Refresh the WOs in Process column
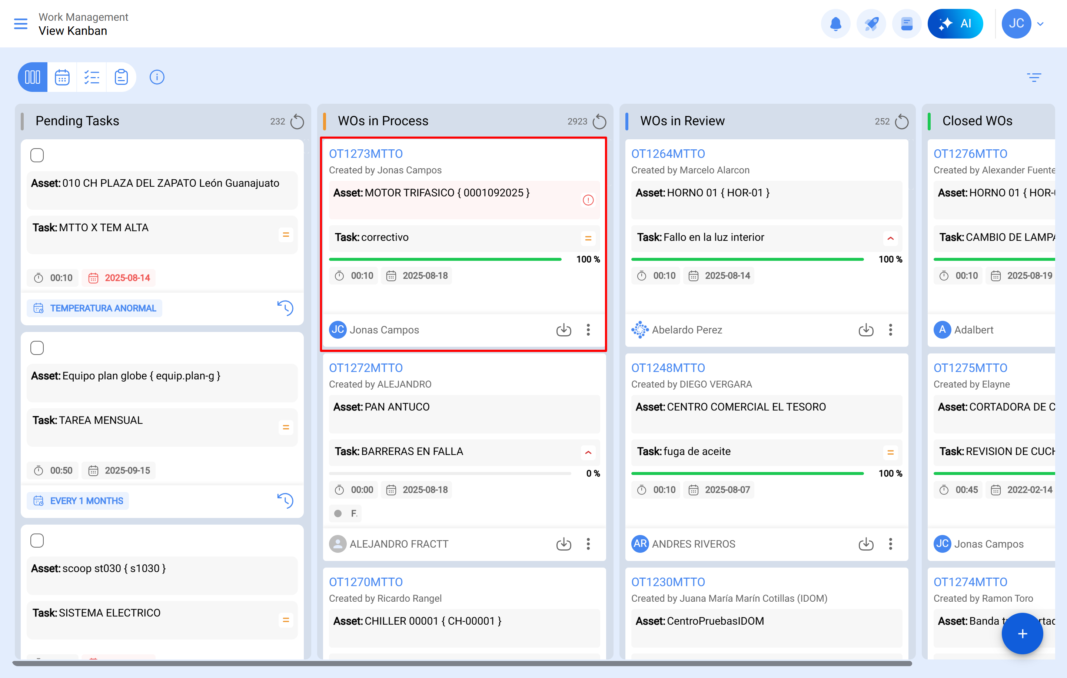Viewport: 1067px width, 678px height. click(x=599, y=122)
